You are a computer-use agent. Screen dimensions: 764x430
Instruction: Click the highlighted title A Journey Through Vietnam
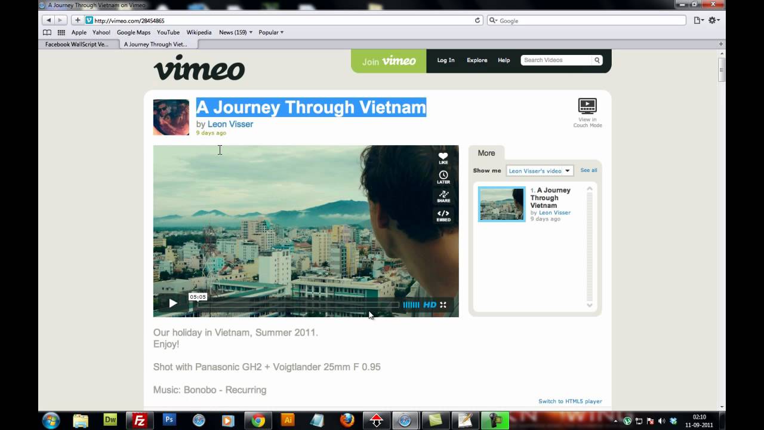pyautogui.click(x=311, y=107)
